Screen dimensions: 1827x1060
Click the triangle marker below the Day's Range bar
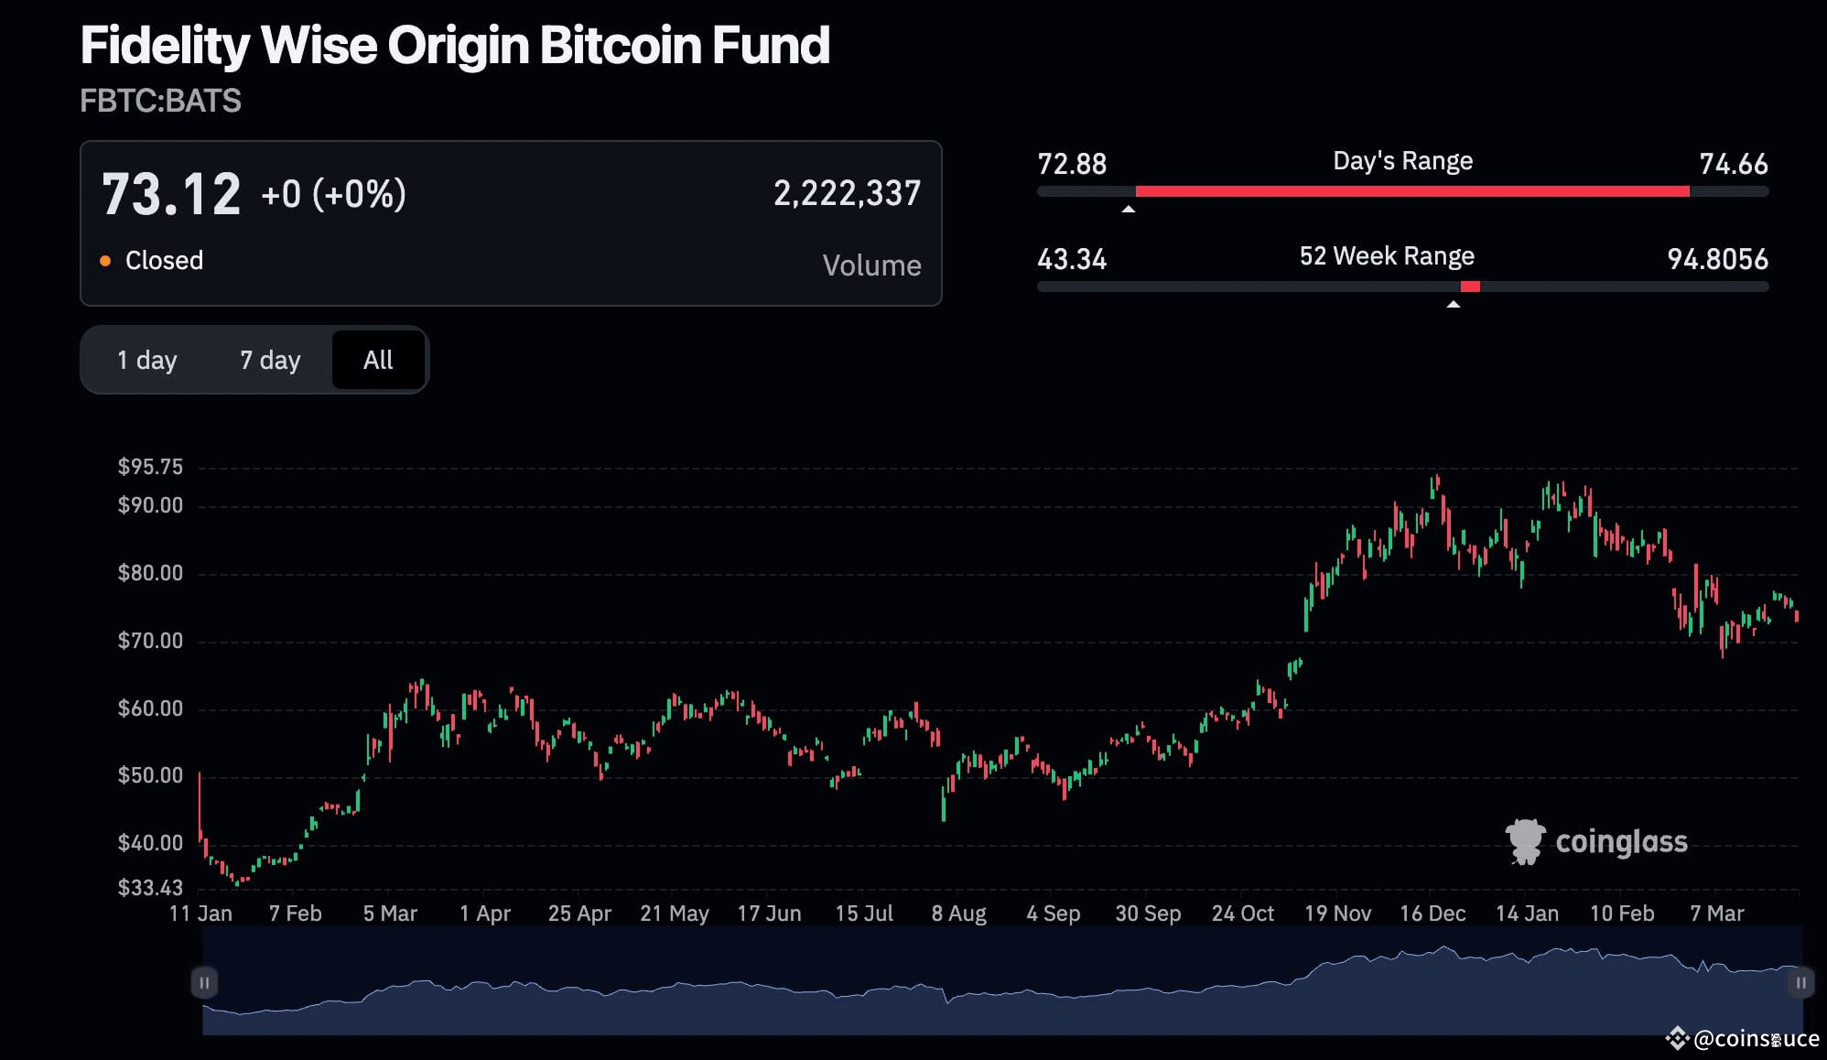1130,209
